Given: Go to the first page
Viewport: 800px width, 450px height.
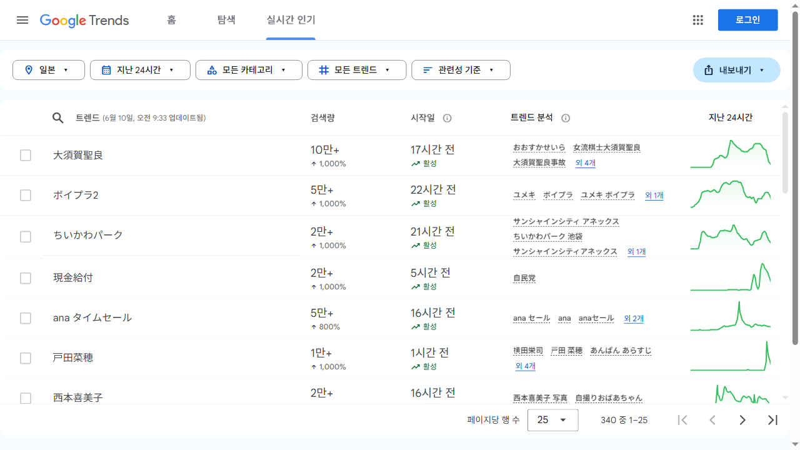Looking at the screenshot, I should pyautogui.click(x=682, y=420).
